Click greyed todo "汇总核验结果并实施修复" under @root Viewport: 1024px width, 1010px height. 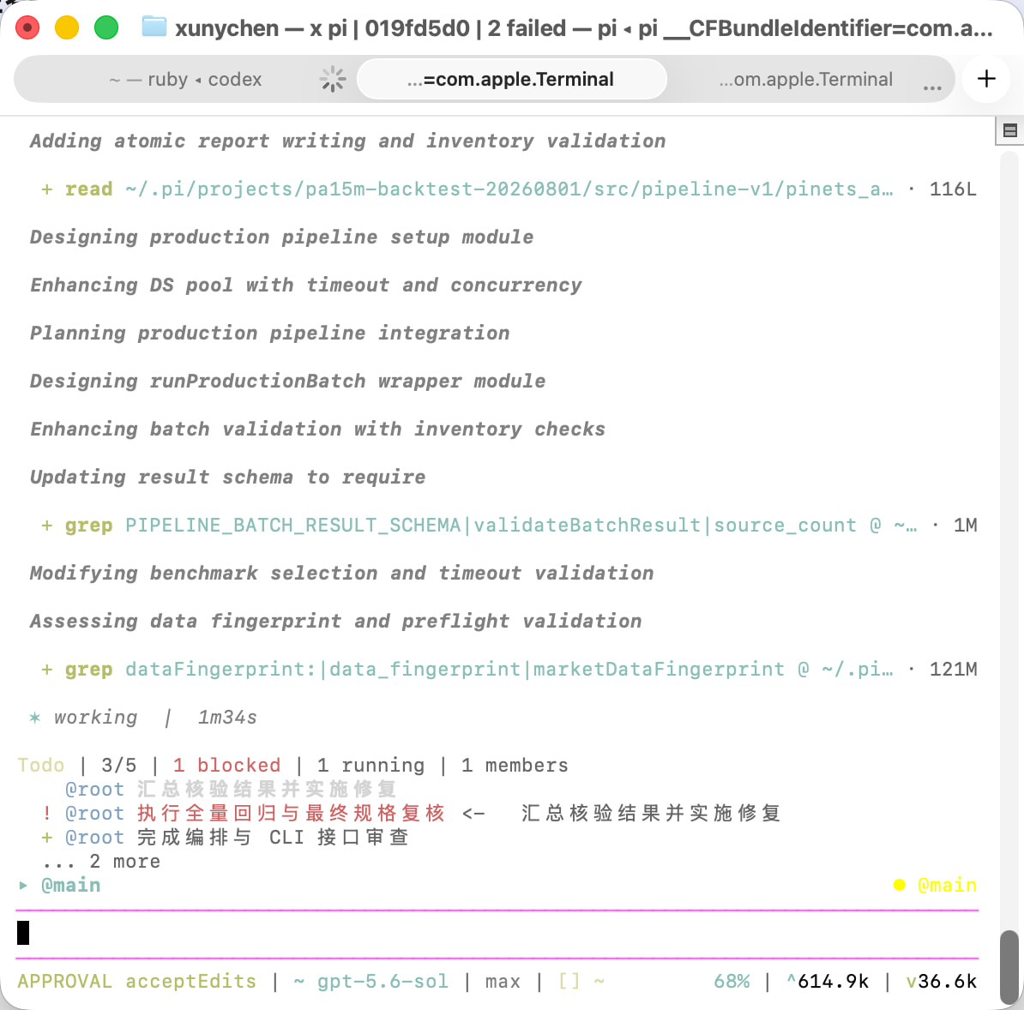coord(267,790)
